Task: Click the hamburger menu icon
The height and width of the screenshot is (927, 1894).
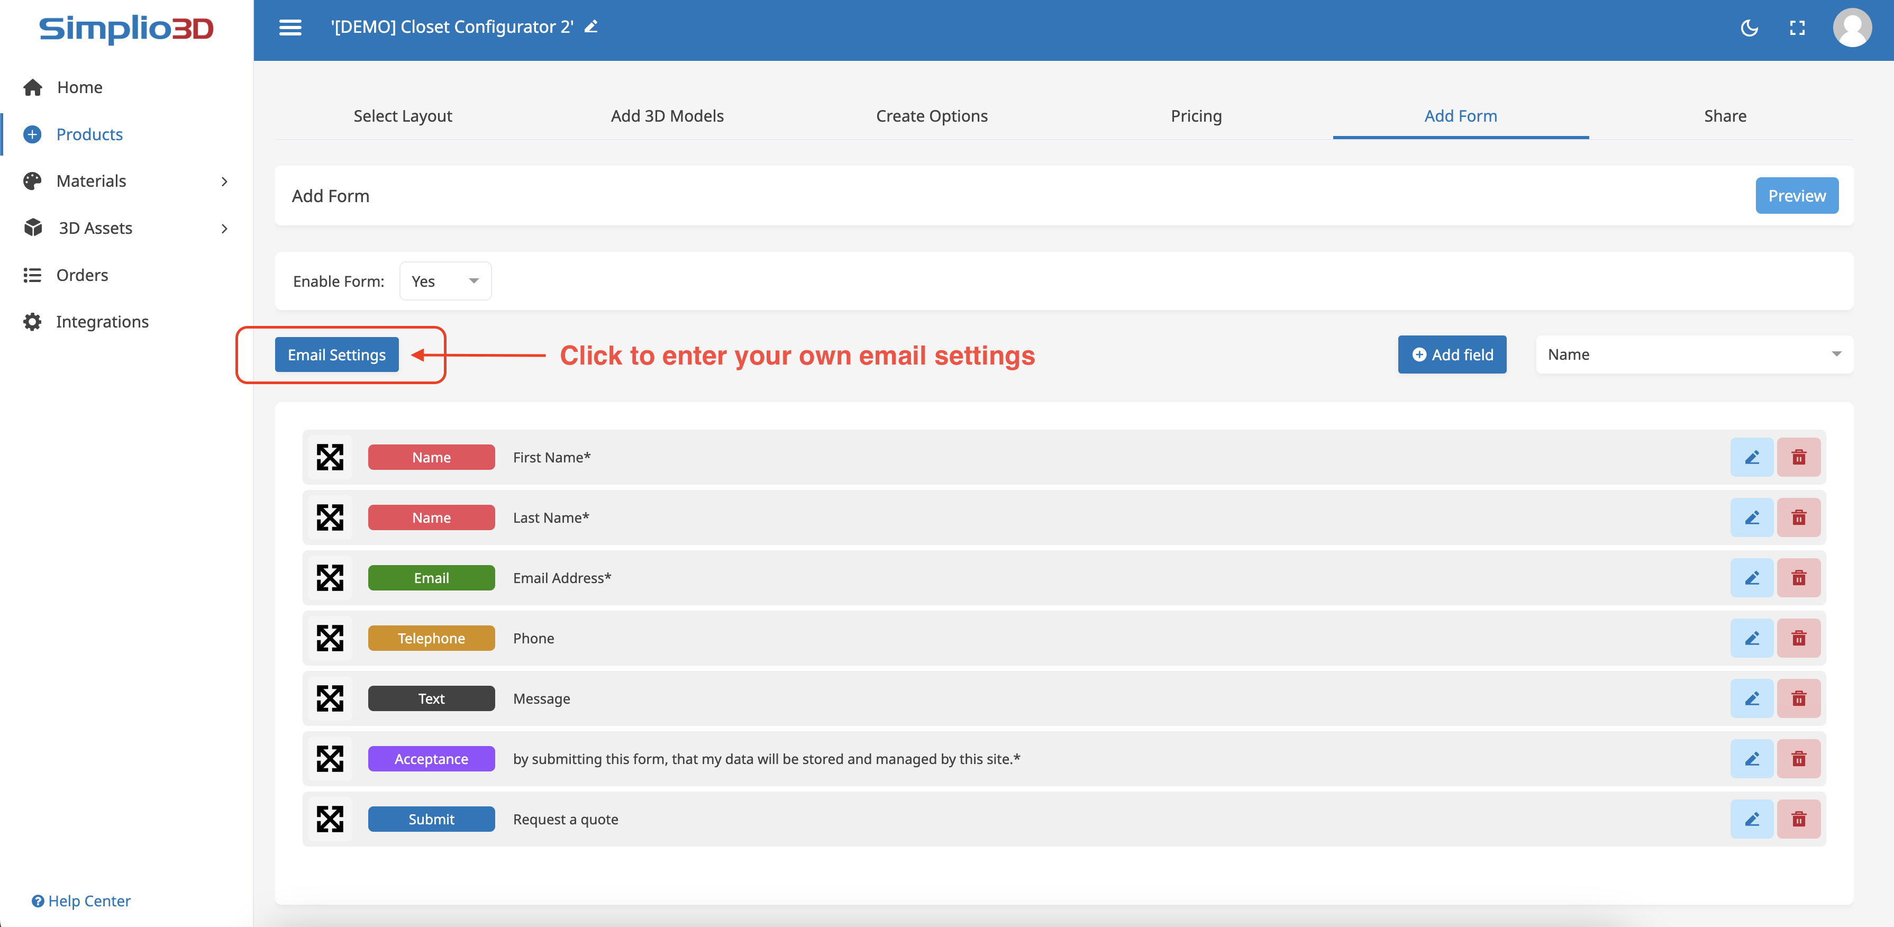Action: click(x=290, y=27)
